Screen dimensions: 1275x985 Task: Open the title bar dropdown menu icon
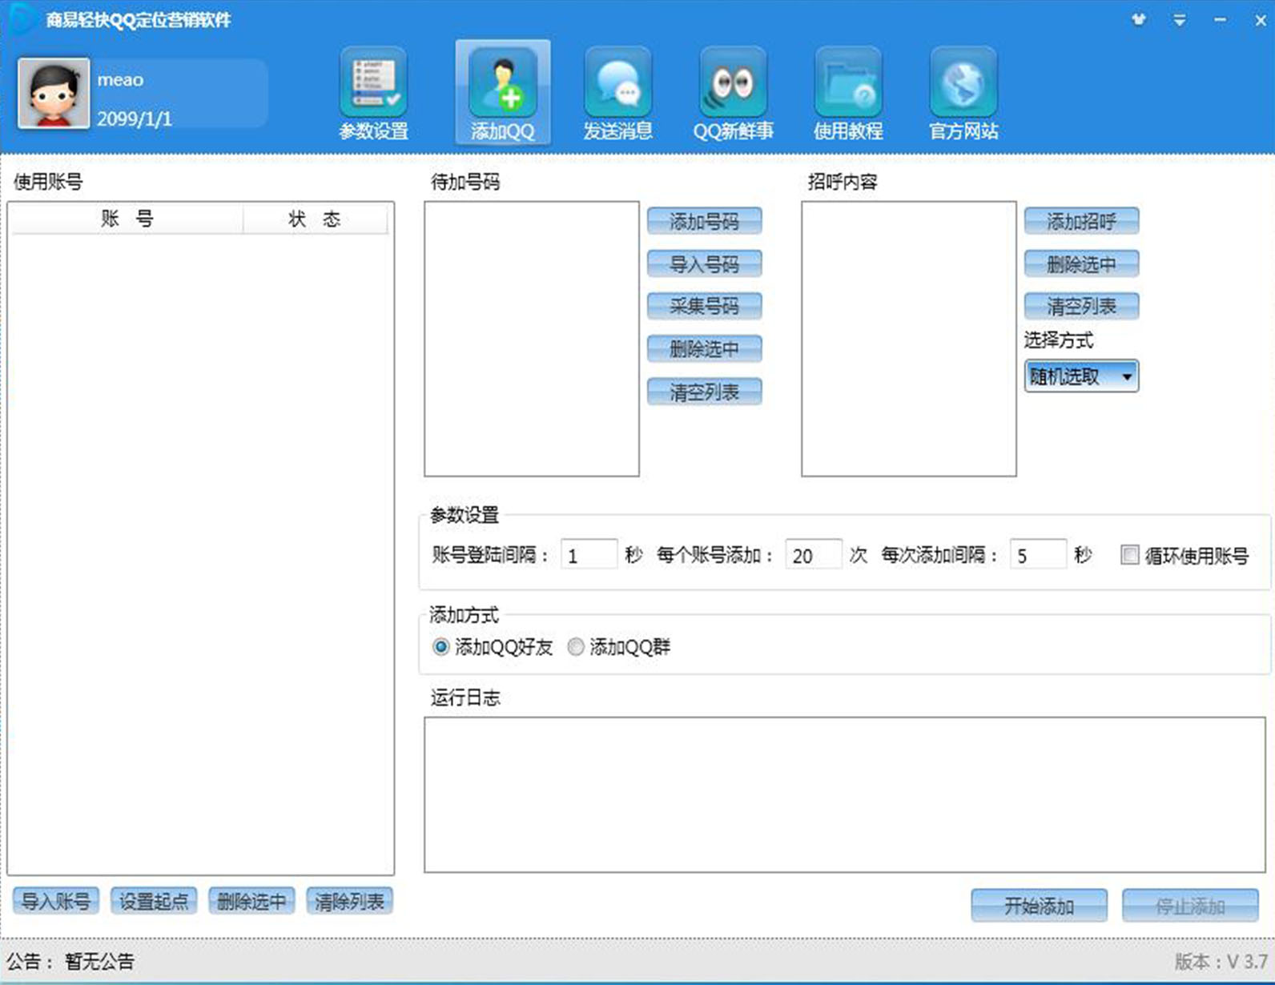1179,20
